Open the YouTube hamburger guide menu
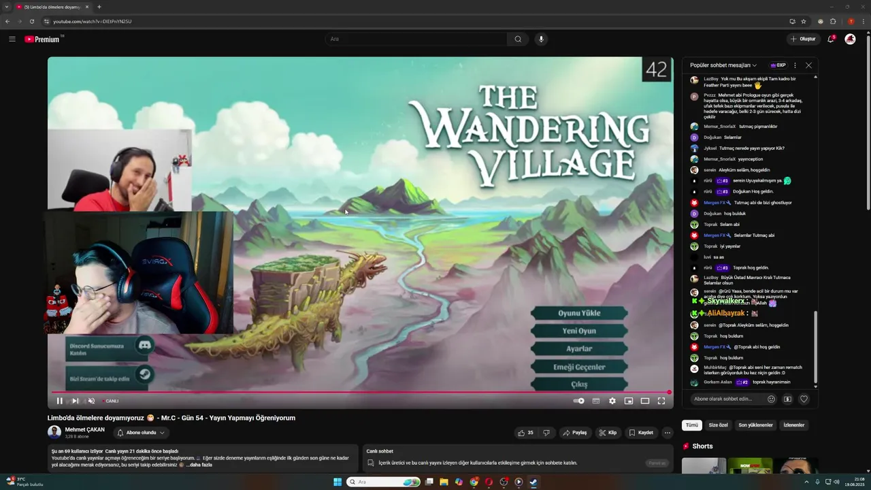Viewport: 871px width, 490px height. click(12, 39)
